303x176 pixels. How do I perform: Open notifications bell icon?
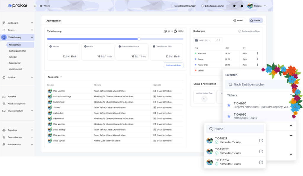pos(242,6)
